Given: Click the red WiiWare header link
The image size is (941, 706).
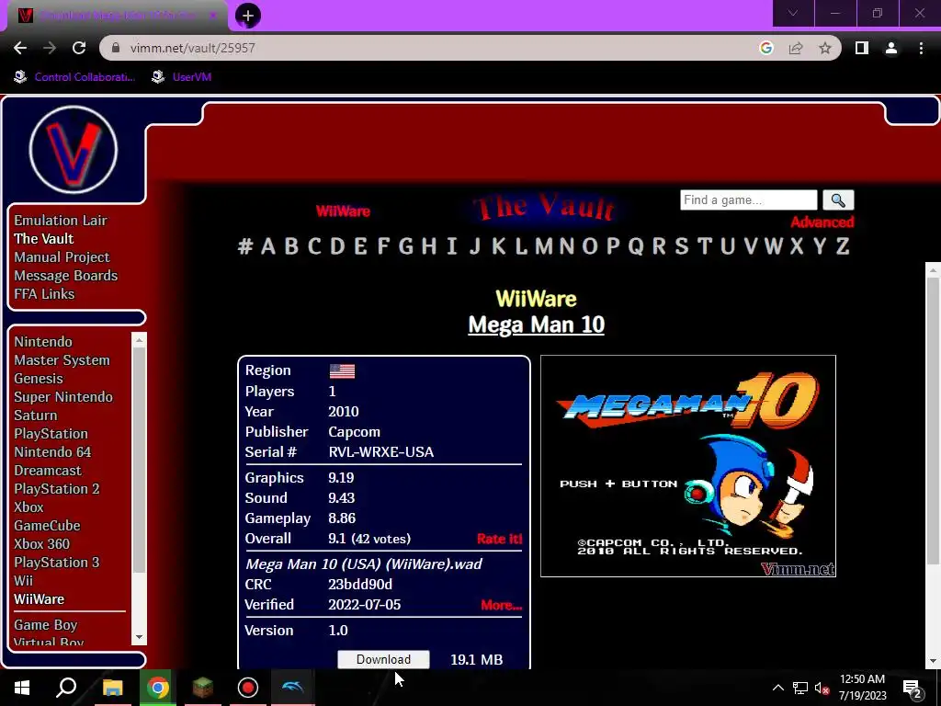Looking at the screenshot, I should [343, 211].
